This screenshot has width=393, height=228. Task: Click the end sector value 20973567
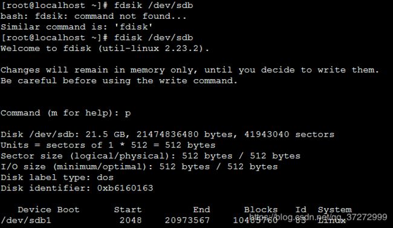(187, 221)
